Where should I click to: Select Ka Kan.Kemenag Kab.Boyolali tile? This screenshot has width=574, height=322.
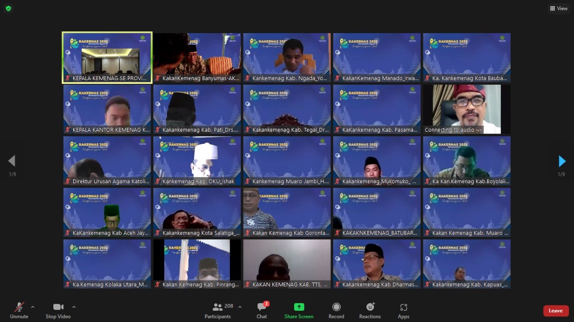467,161
